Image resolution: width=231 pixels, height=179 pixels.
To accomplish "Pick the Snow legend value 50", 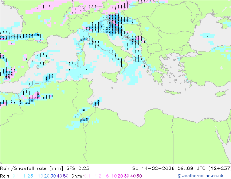I will pyautogui.click(x=139, y=176).
